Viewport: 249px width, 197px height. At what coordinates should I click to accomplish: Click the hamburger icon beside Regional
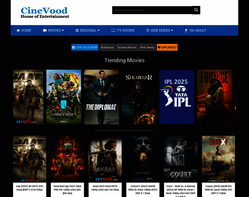click(77, 31)
